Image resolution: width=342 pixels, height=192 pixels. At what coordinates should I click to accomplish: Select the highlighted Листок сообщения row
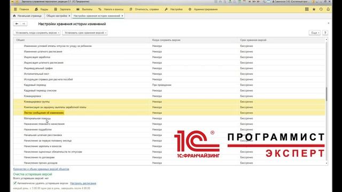coord(169,113)
